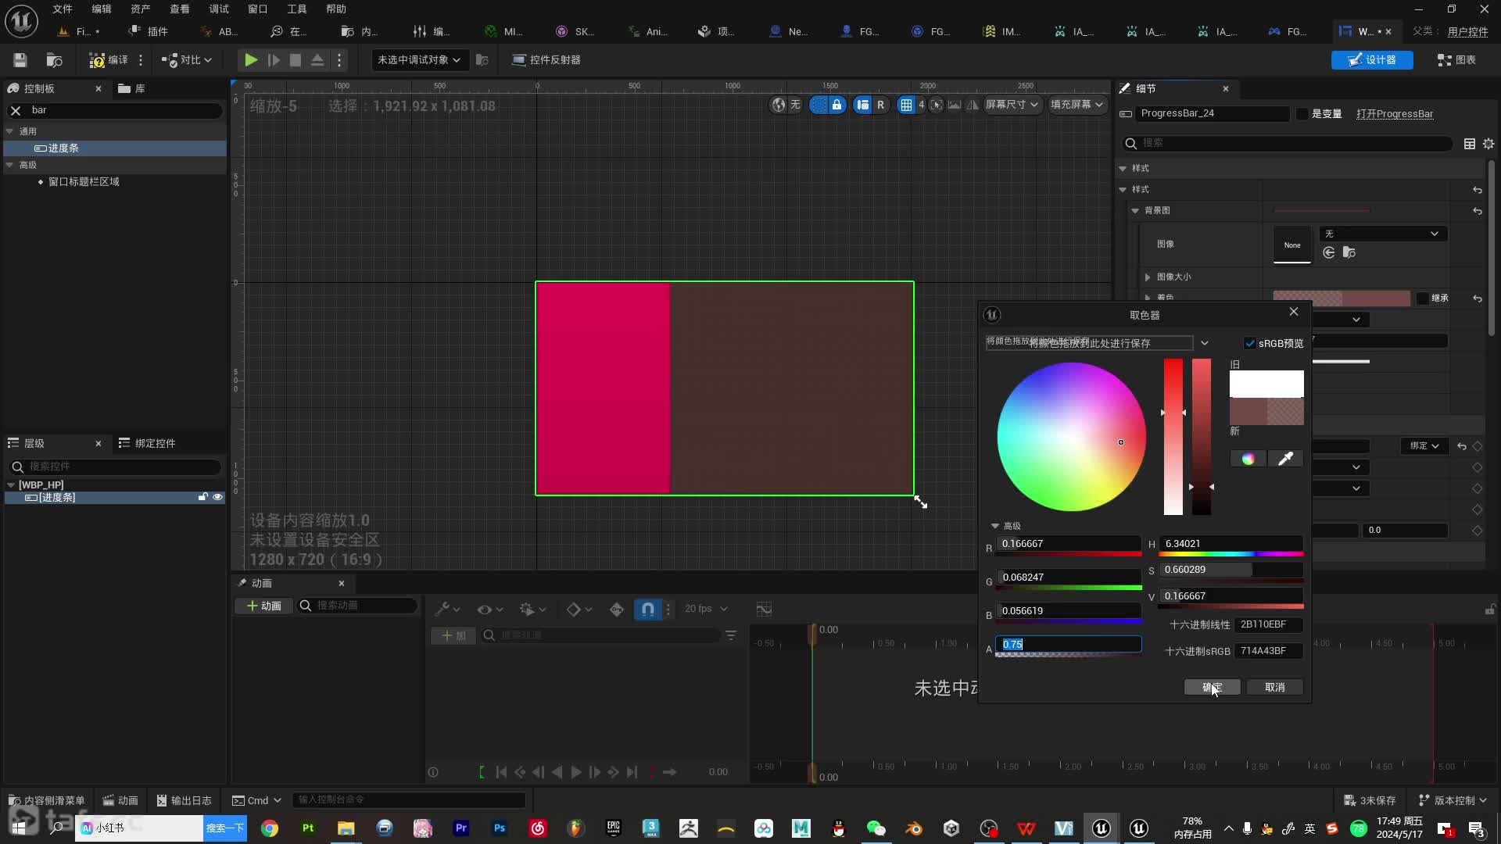Open image asset None dropdown
Screen dimensions: 1501x844
point(1383,234)
